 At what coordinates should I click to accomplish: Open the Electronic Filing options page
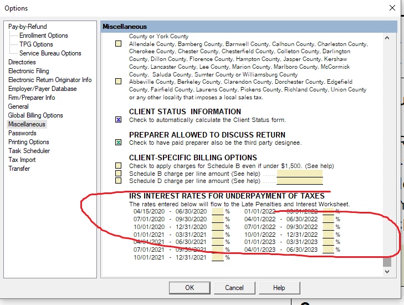pos(29,71)
